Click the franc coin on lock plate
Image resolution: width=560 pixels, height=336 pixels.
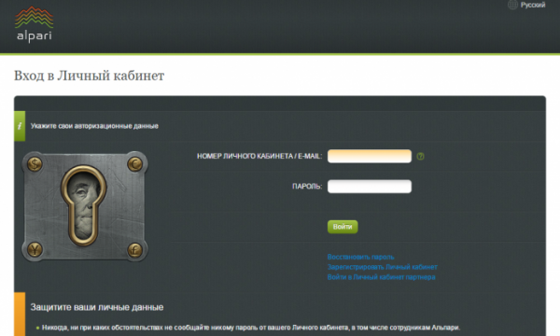click(x=135, y=249)
